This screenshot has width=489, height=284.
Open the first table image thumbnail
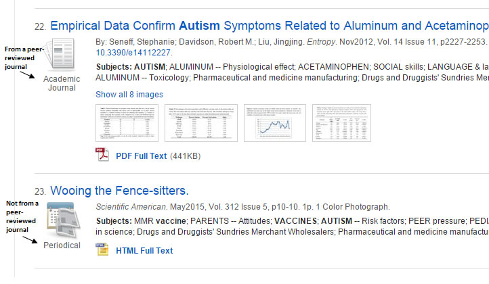point(127,123)
